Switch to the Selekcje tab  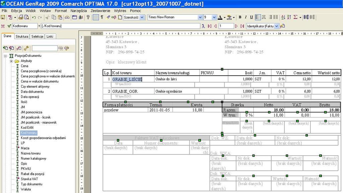point(37,36)
